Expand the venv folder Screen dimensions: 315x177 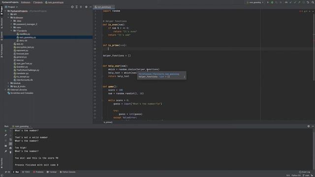11,28
